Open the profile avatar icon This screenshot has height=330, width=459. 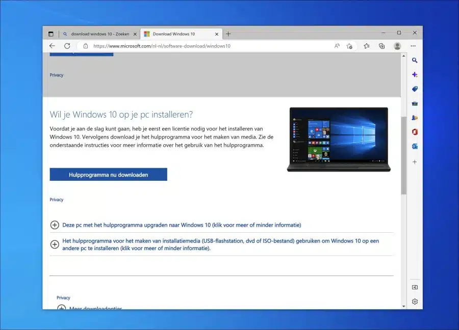pos(397,46)
